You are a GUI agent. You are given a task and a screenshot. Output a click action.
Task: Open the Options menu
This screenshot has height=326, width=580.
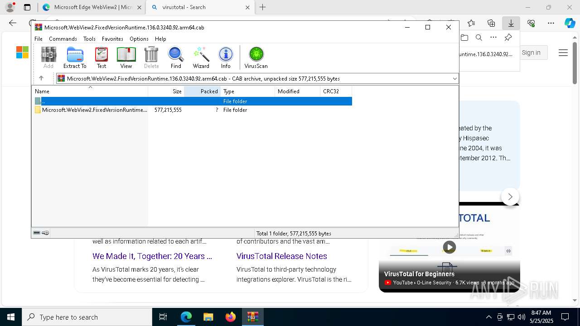(139, 39)
